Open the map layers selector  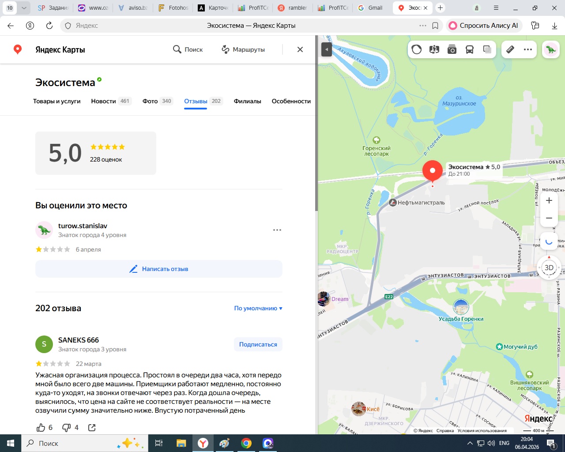[x=487, y=49]
